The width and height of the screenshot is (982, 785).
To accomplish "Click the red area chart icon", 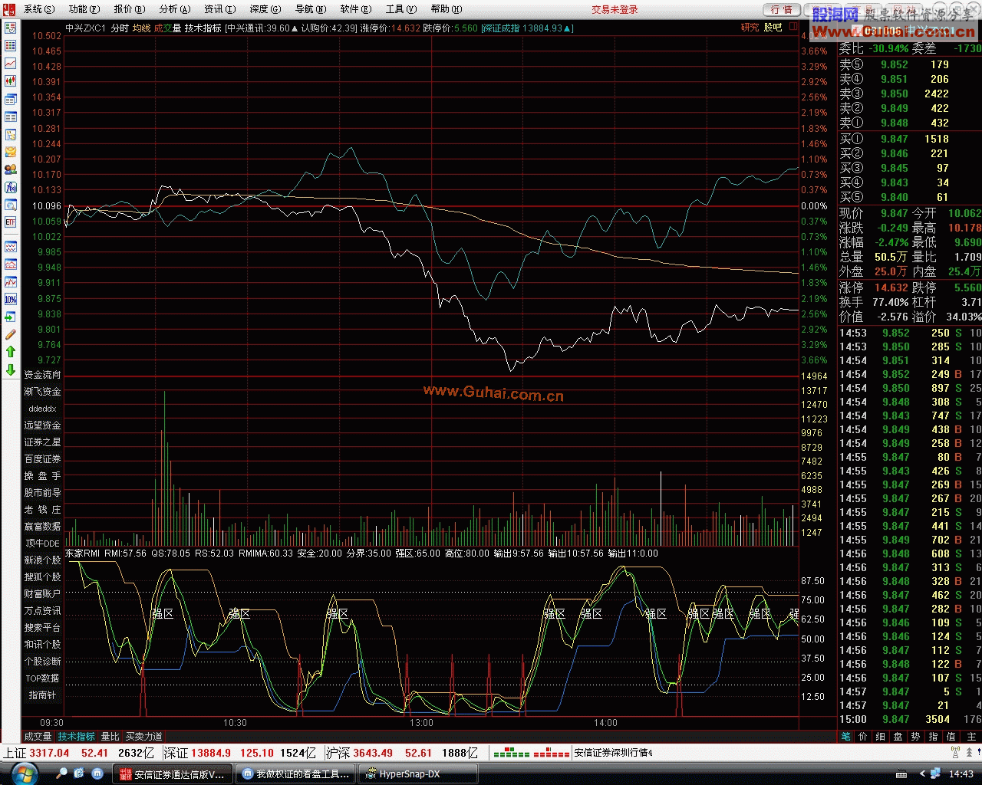I will pos(11,264).
